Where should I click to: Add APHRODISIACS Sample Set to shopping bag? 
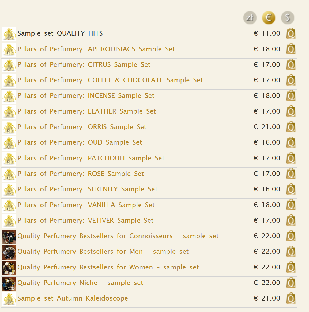point(291,49)
